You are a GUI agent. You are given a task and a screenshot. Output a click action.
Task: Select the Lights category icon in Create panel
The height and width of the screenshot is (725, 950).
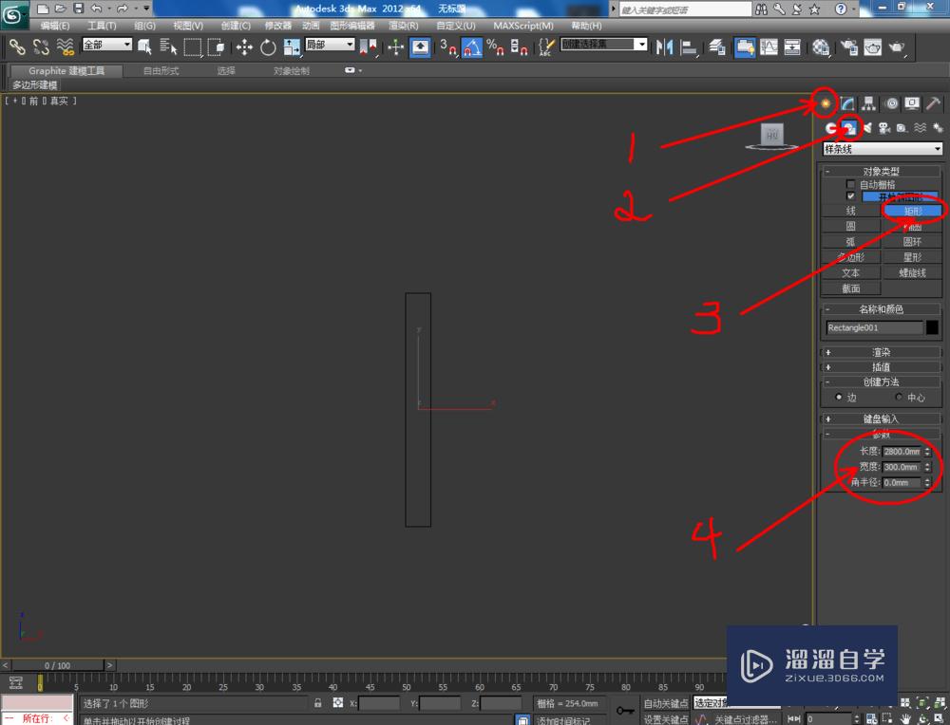point(867,128)
